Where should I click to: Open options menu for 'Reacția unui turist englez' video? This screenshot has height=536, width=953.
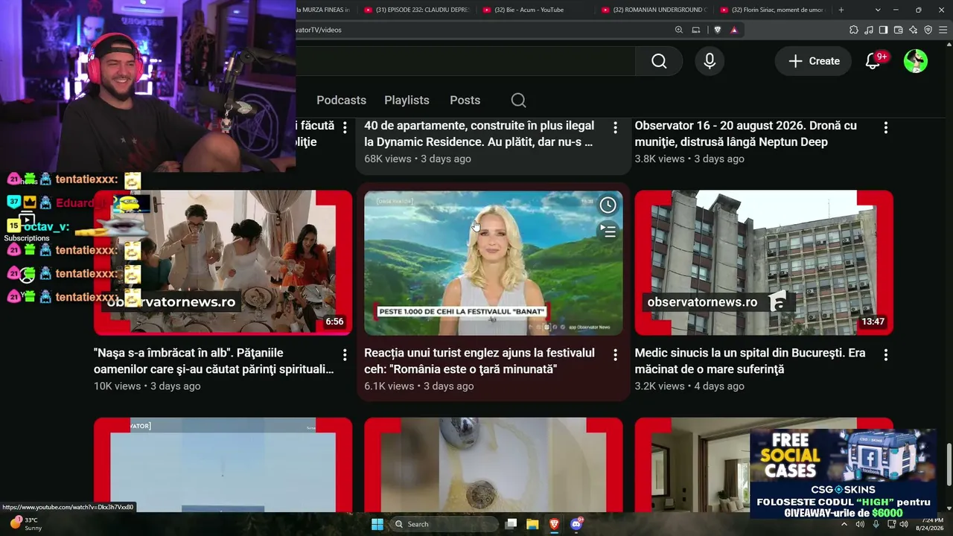pyautogui.click(x=615, y=355)
